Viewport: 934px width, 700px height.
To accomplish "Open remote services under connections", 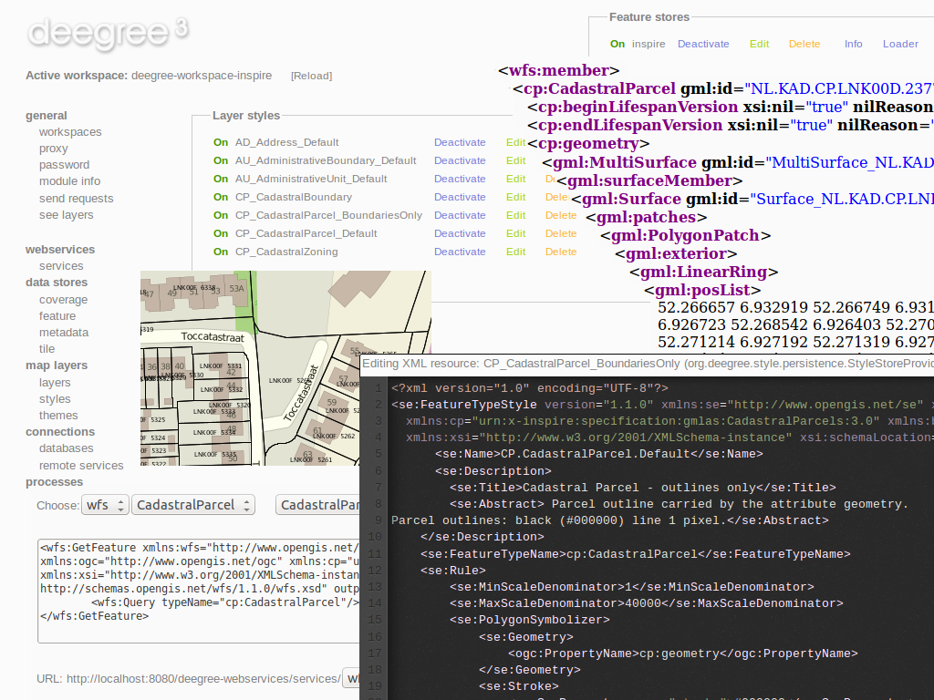I will coord(81,466).
